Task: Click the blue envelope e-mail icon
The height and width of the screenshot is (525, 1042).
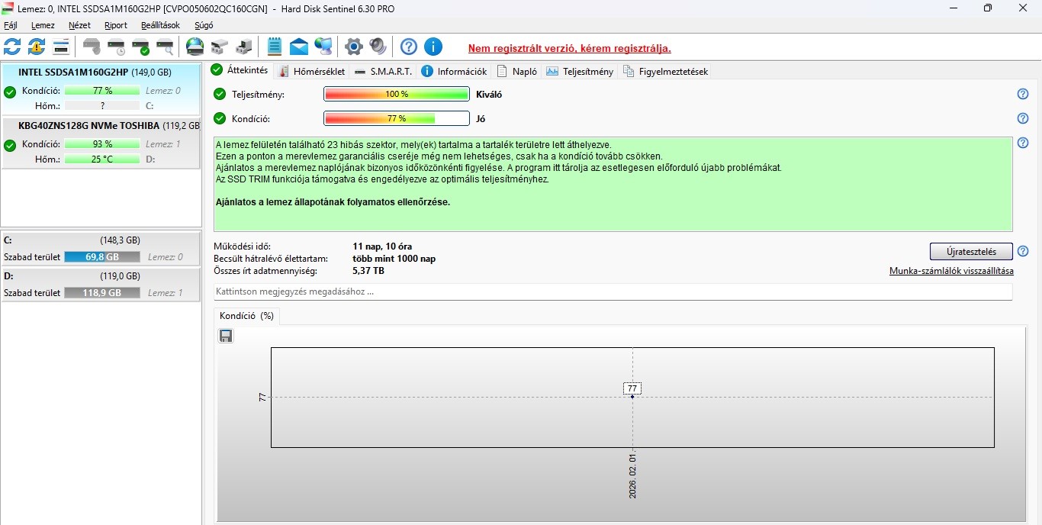Action: (x=299, y=47)
